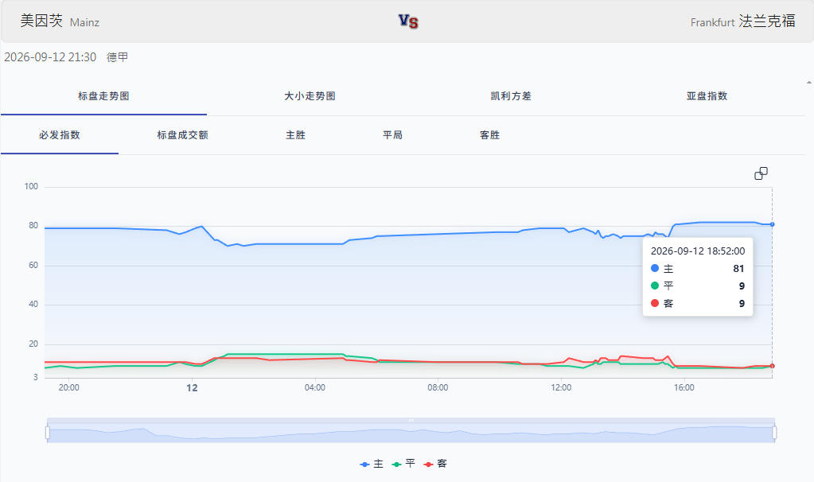Click the VS logo in header
Screen dimensions: 814x482
click(408, 21)
